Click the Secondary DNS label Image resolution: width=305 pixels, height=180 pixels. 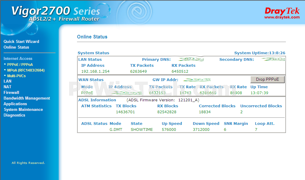coord(237,59)
